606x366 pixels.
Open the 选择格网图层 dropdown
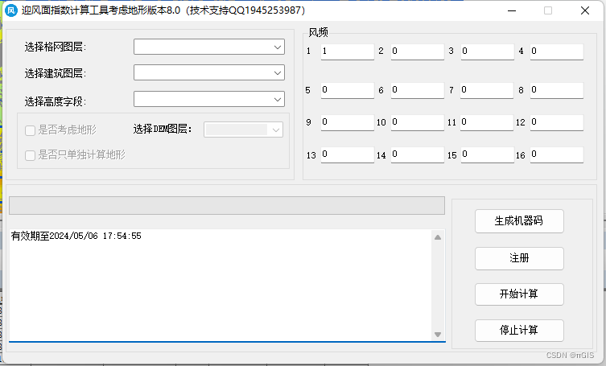click(209, 47)
